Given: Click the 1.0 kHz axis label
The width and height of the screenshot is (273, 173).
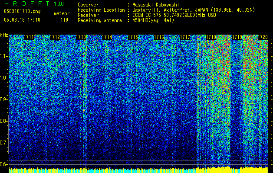Looking at the screenshot, I should point(4,78).
